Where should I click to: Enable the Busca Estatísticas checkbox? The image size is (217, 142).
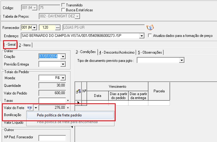coord(63,10)
